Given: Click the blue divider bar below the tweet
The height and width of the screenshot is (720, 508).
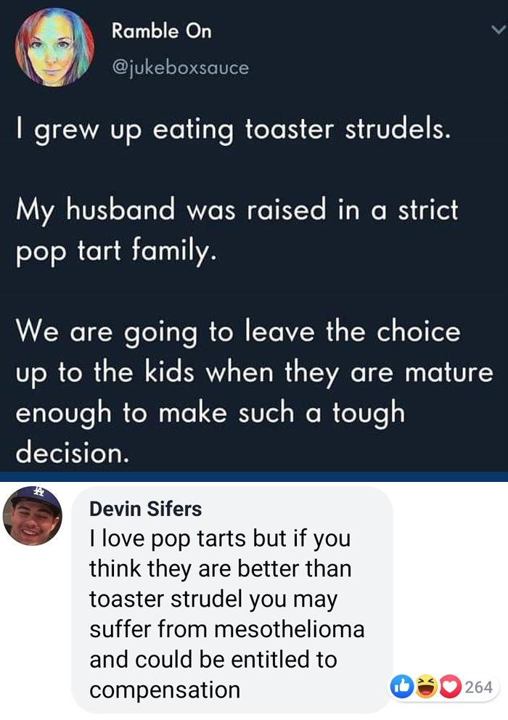Looking at the screenshot, I should pyautogui.click(x=254, y=477).
